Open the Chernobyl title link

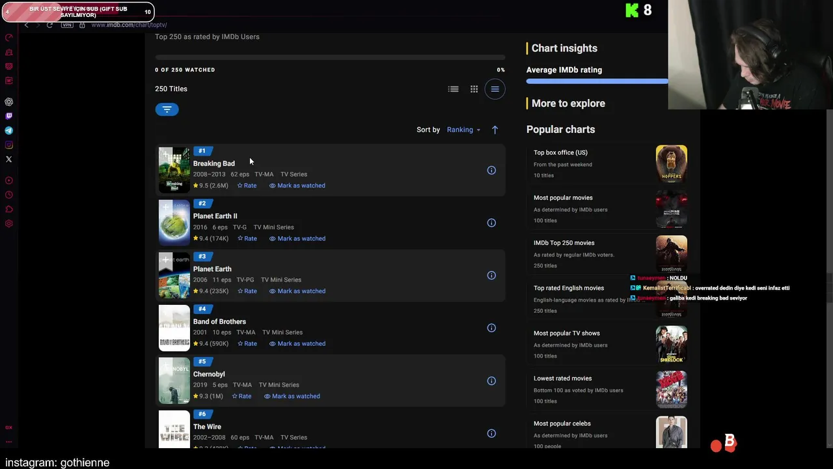[209, 374]
